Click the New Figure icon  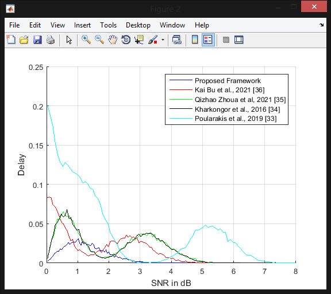pyautogui.click(x=11, y=40)
